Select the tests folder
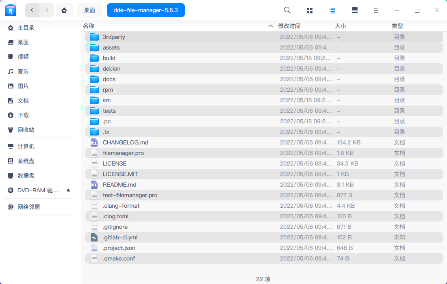 [x=264, y=111]
